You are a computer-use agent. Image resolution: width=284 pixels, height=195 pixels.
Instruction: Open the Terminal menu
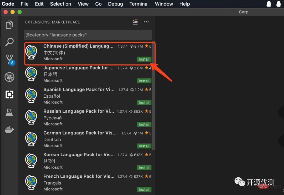(139, 4)
